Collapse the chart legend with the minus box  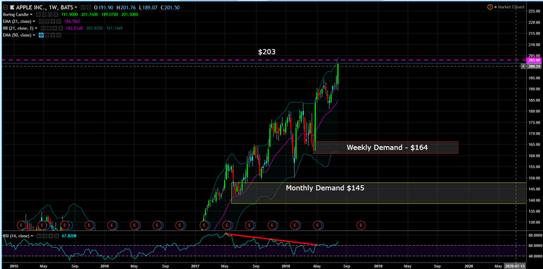pos(5,7)
